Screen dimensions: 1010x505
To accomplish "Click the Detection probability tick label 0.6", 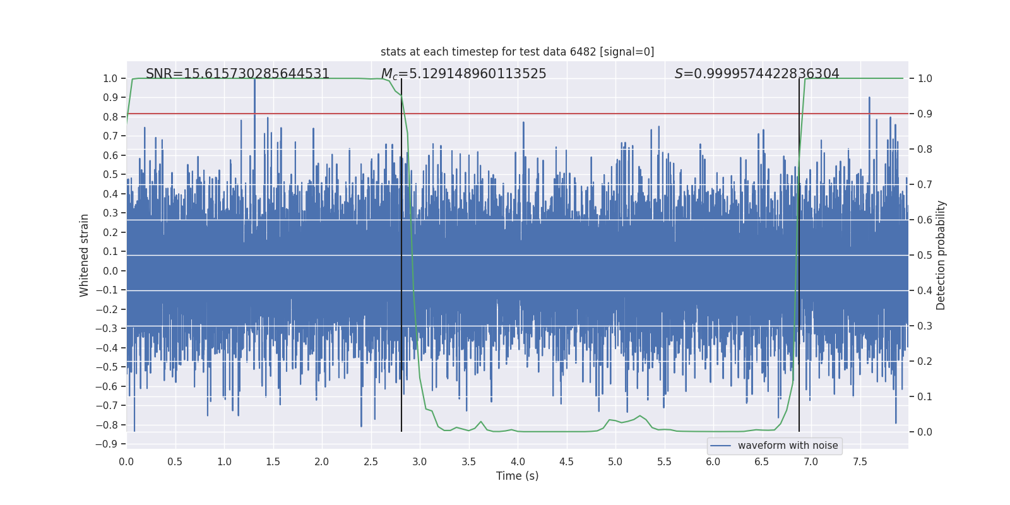I will point(925,220).
